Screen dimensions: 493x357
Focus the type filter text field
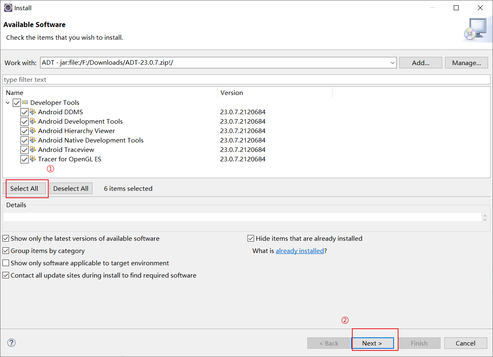coord(246,79)
